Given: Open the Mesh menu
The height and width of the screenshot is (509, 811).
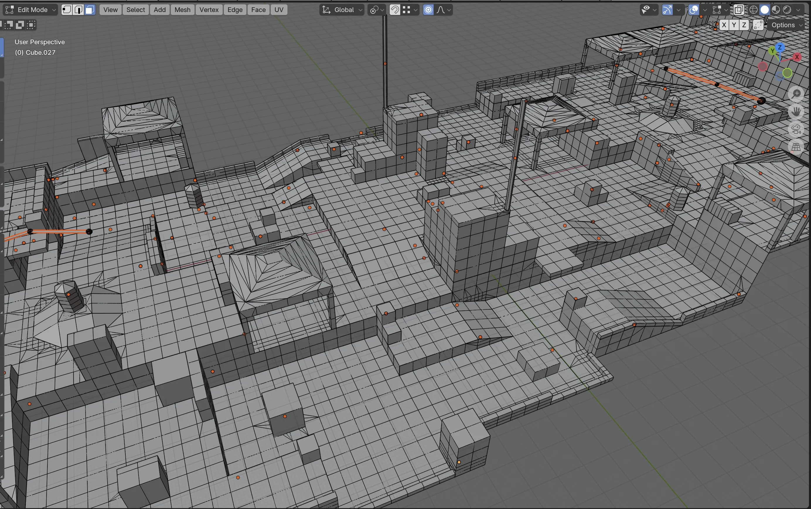Looking at the screenshot, I should (182, 10).
